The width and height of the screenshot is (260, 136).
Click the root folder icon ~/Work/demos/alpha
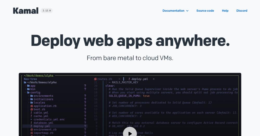pyautogui.click(x=25, y=82)
